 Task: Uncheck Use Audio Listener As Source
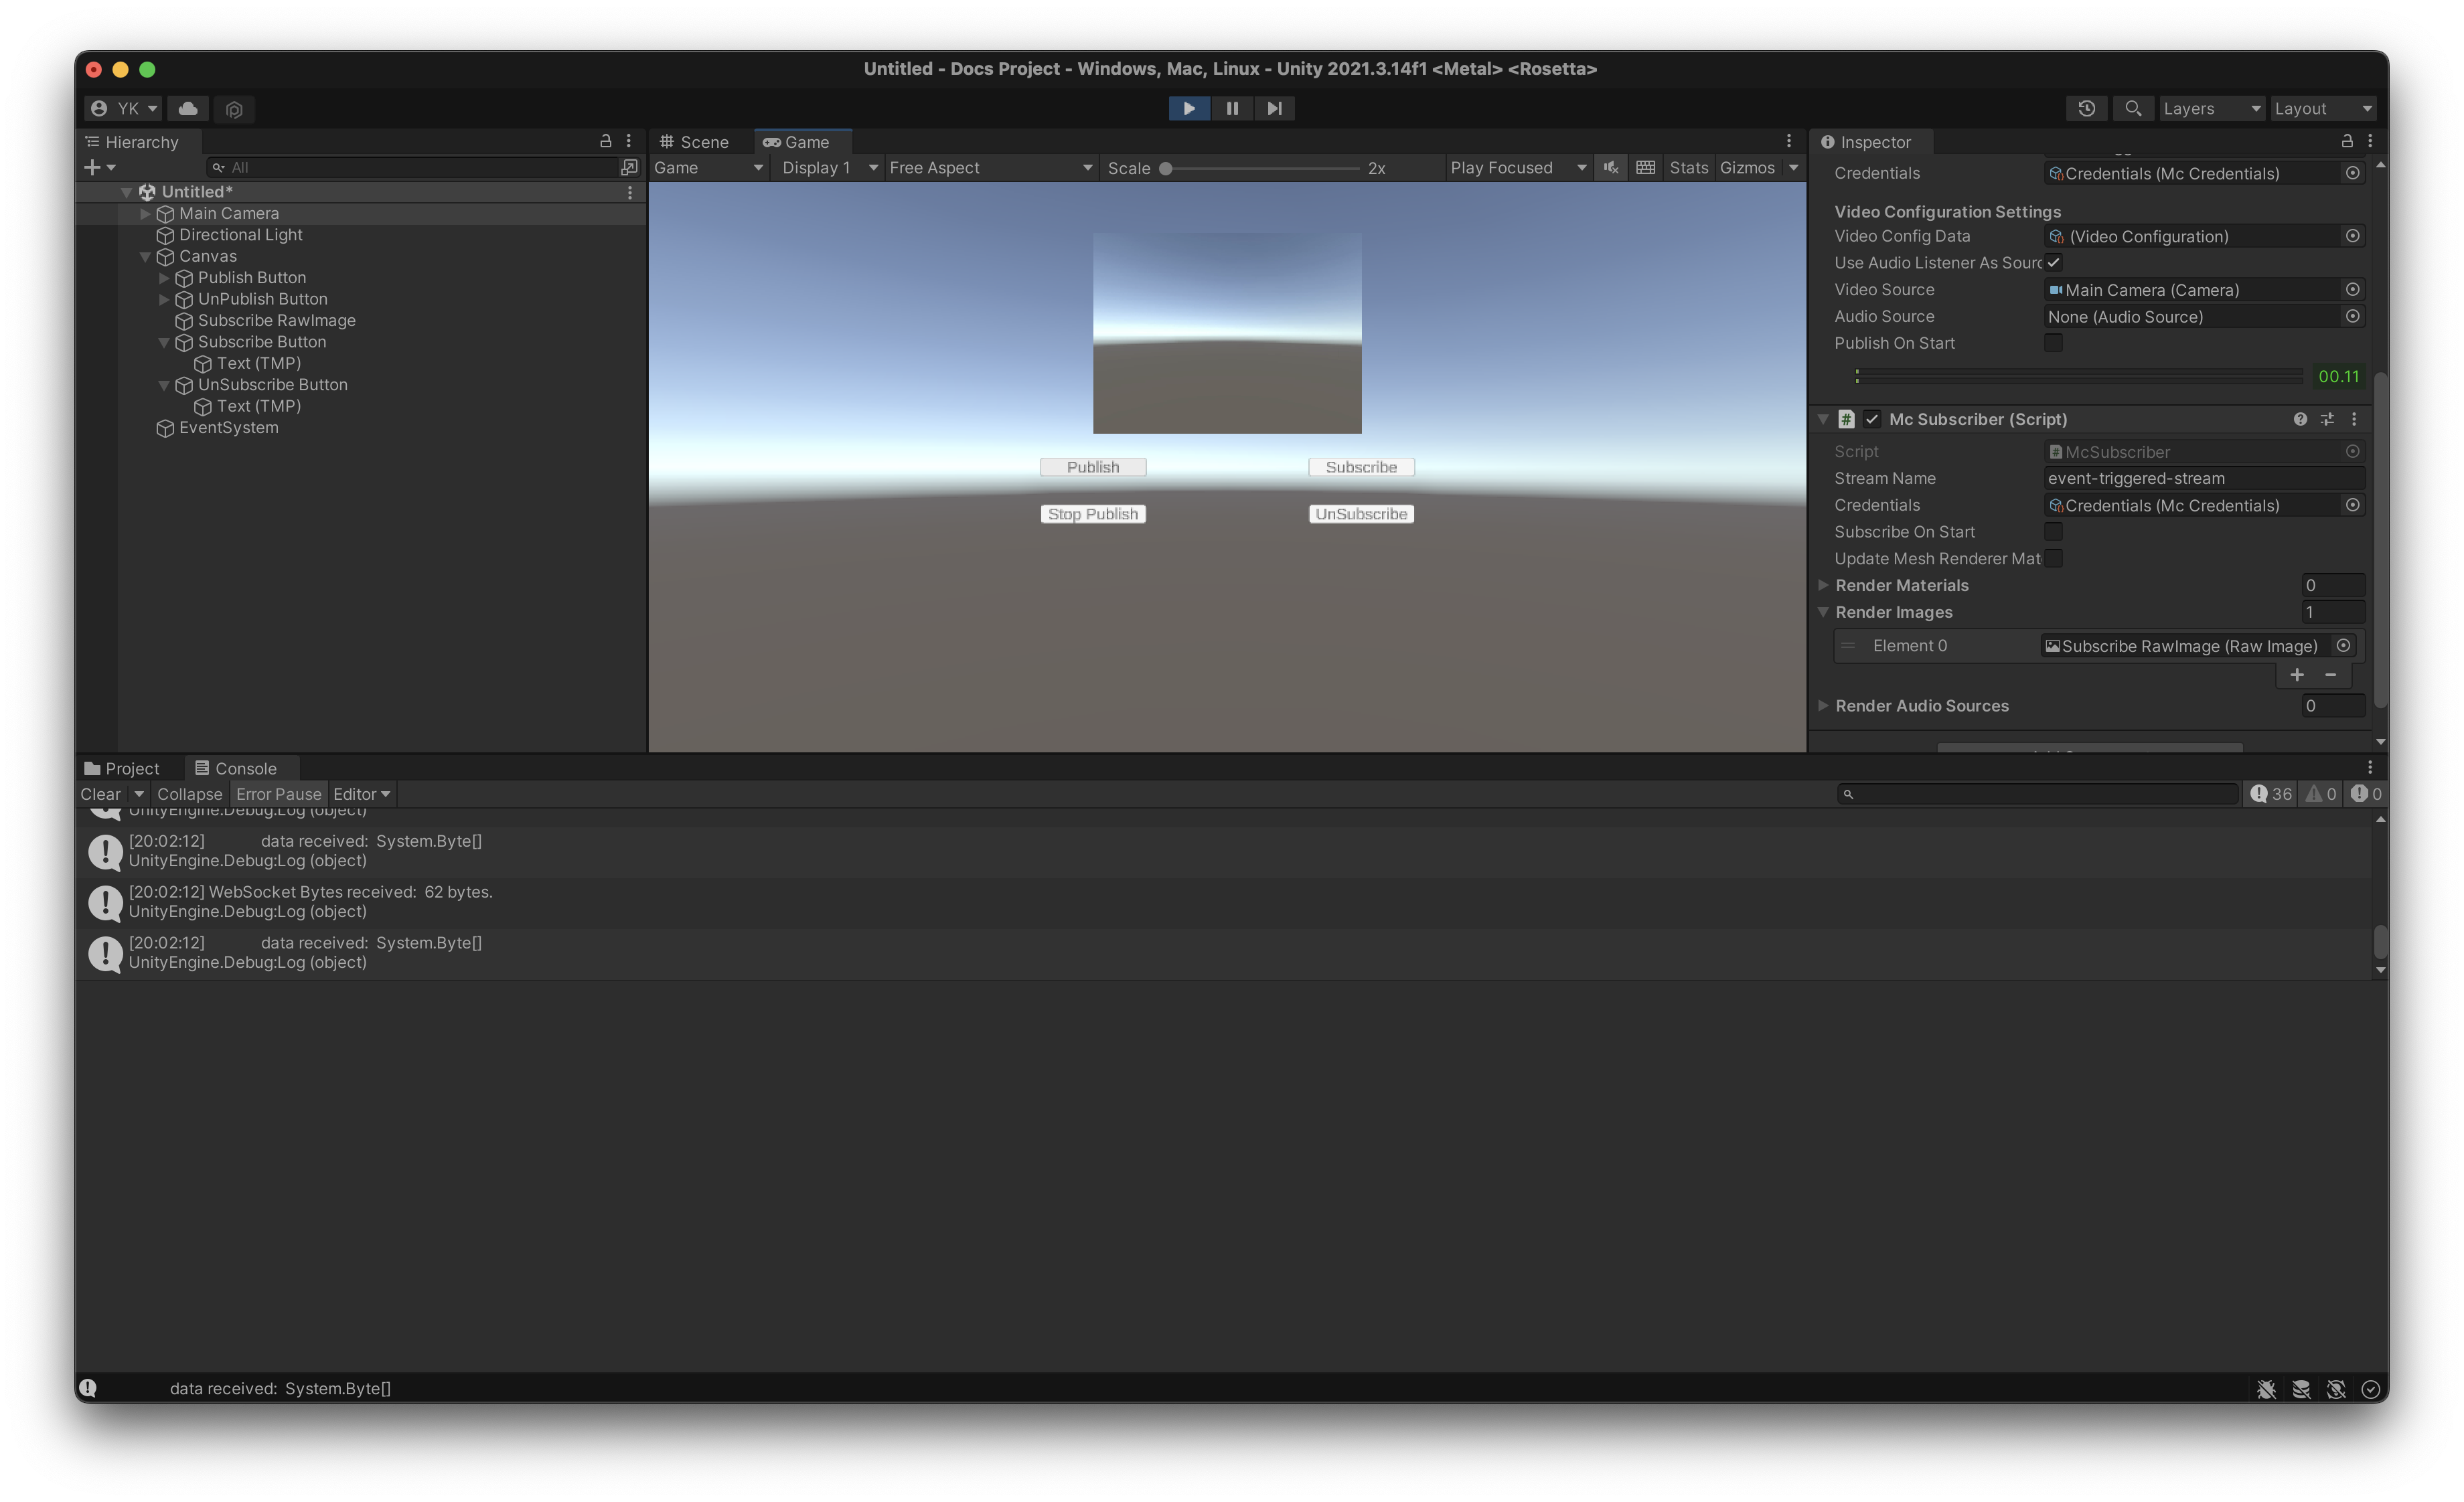pos(2053,263)
